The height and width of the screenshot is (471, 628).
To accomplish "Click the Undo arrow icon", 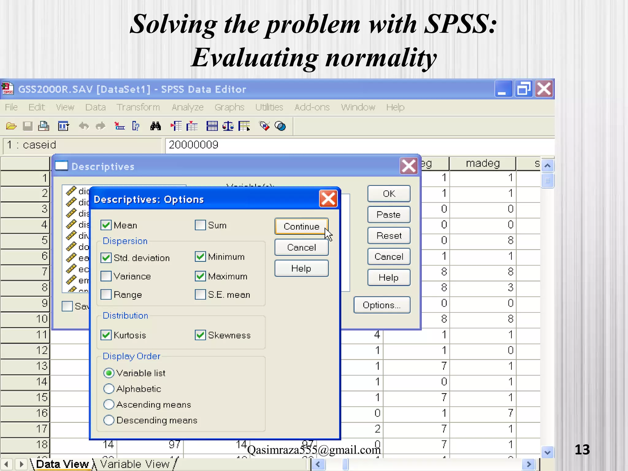I will pos(84,126).
